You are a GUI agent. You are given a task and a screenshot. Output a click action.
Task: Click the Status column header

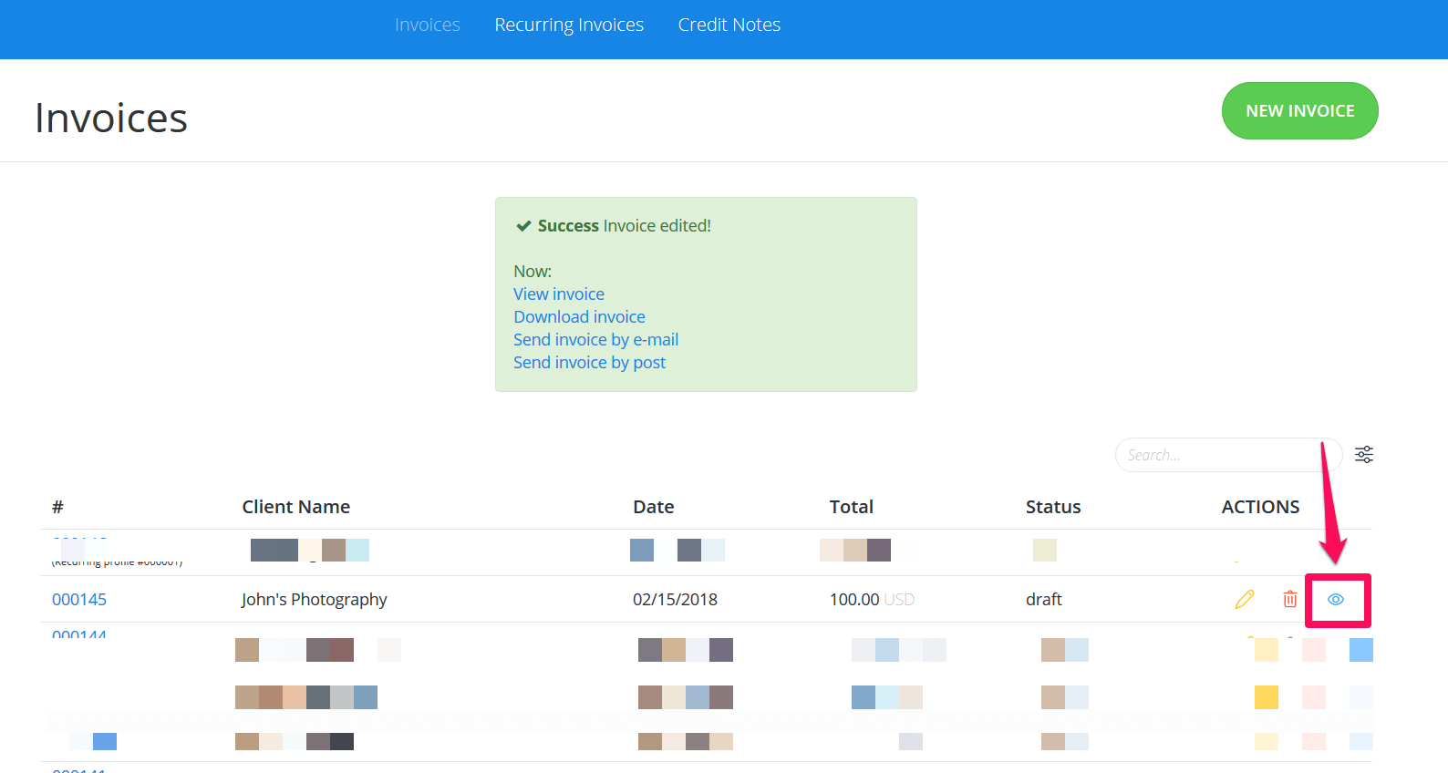(x=1053, y=507)
